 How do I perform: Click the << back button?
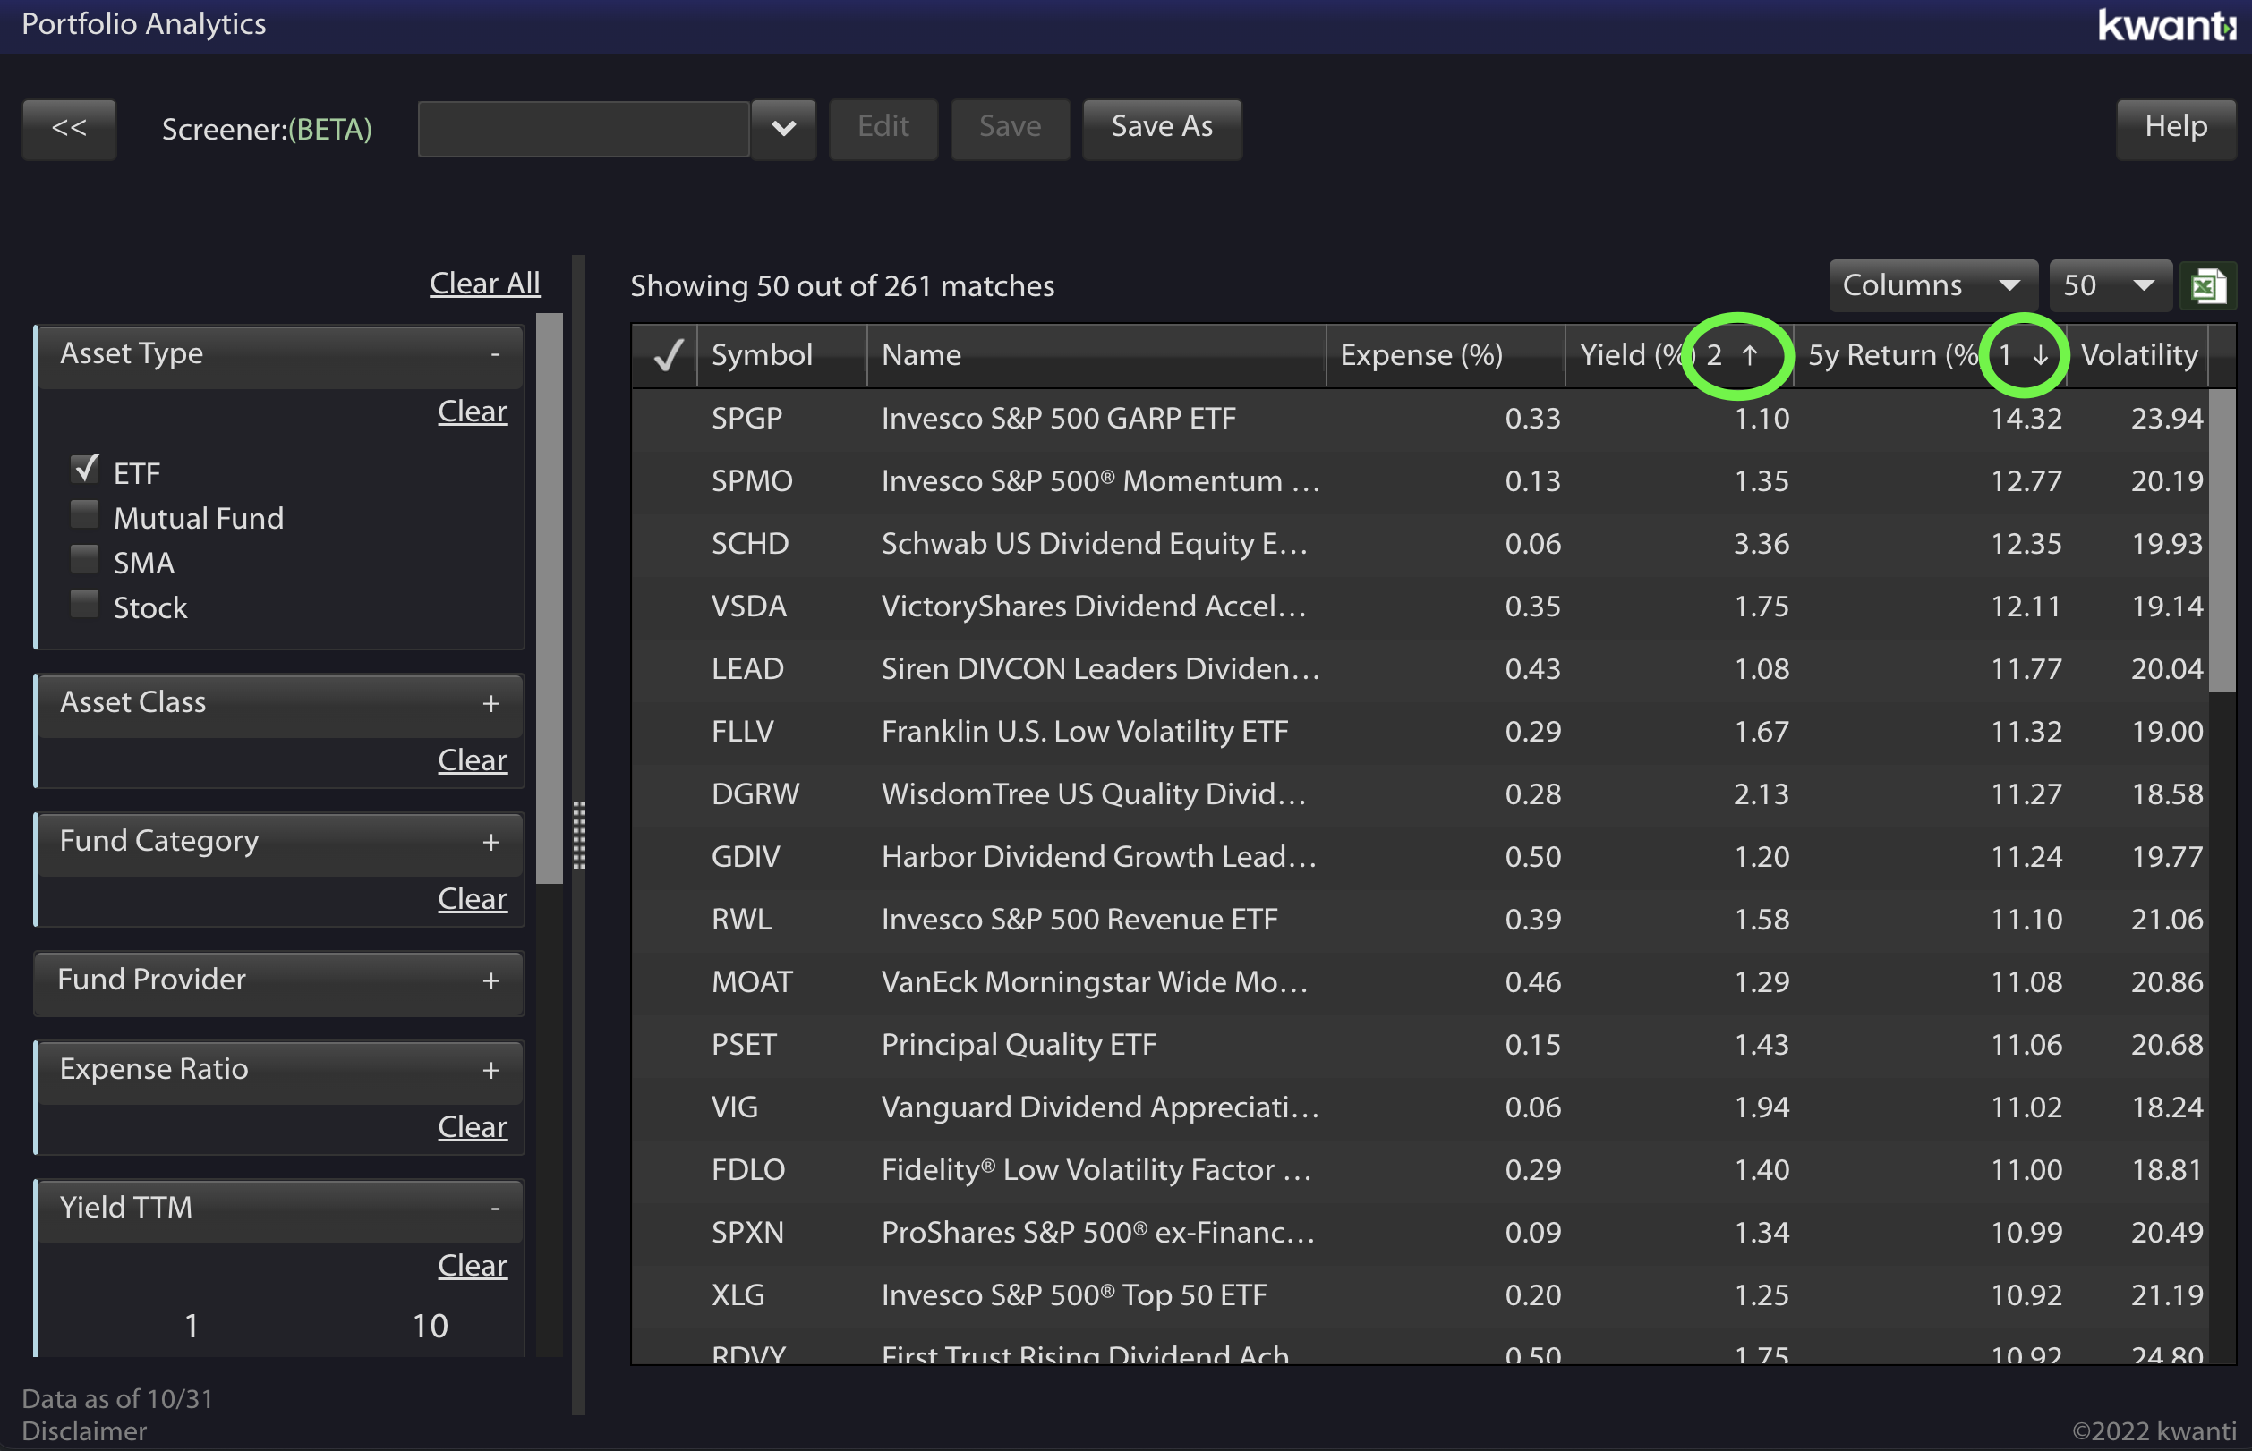(69, 129)
